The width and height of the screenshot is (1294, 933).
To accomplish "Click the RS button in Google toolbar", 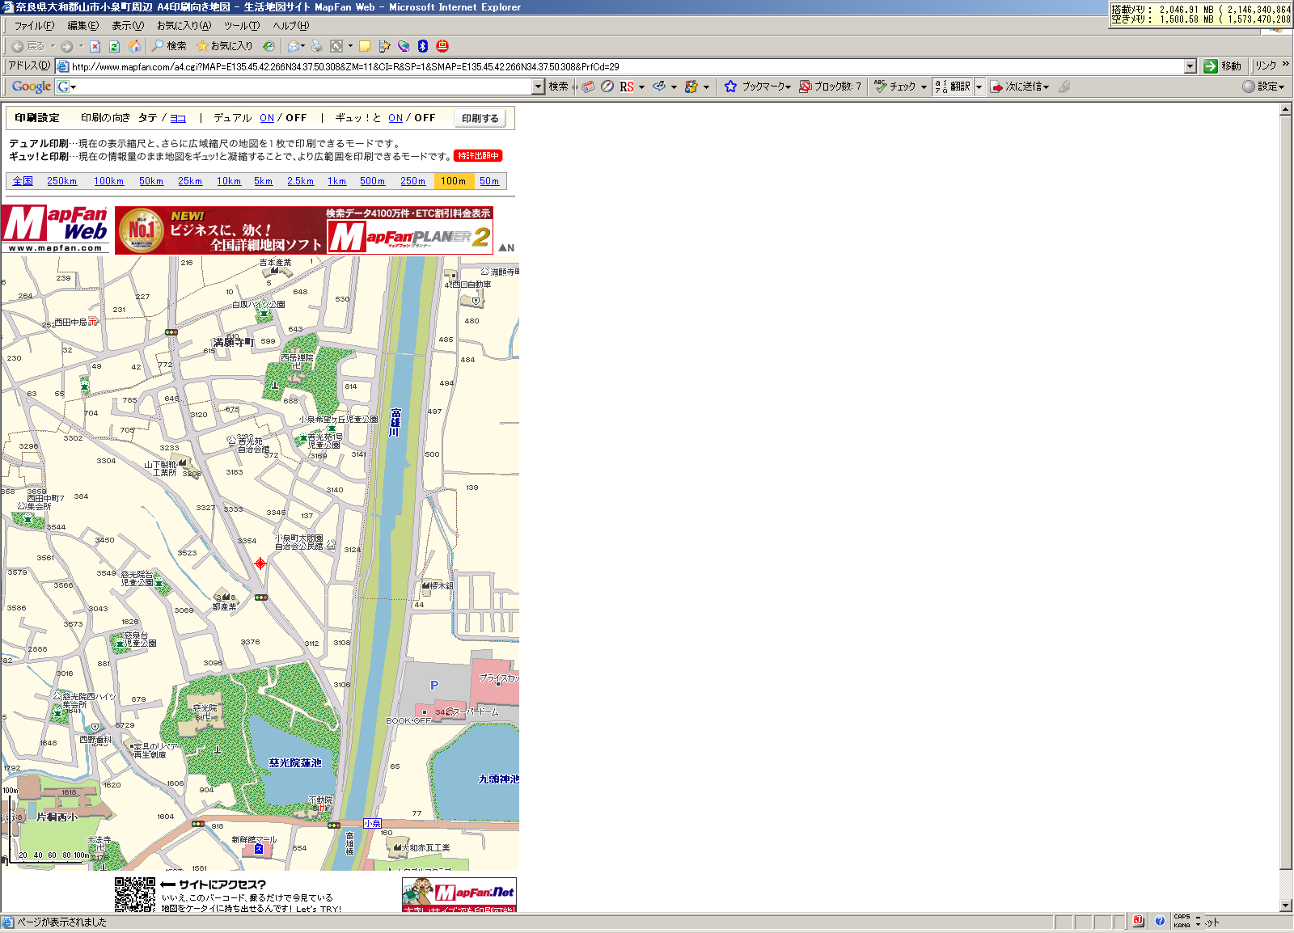I will (x=627, y=87).
